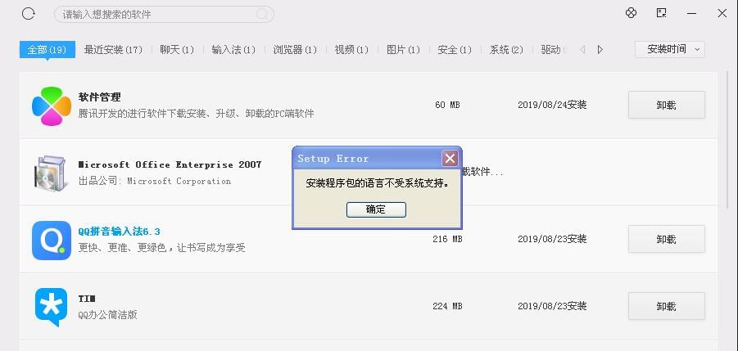Open the skin icon in title bar
This screenshot has height=351, width=738.
point(631,13)
